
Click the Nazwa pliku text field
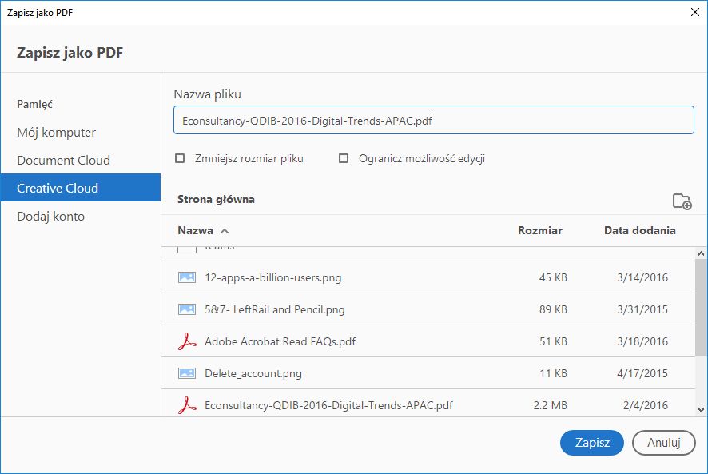(x=433, y=121)
